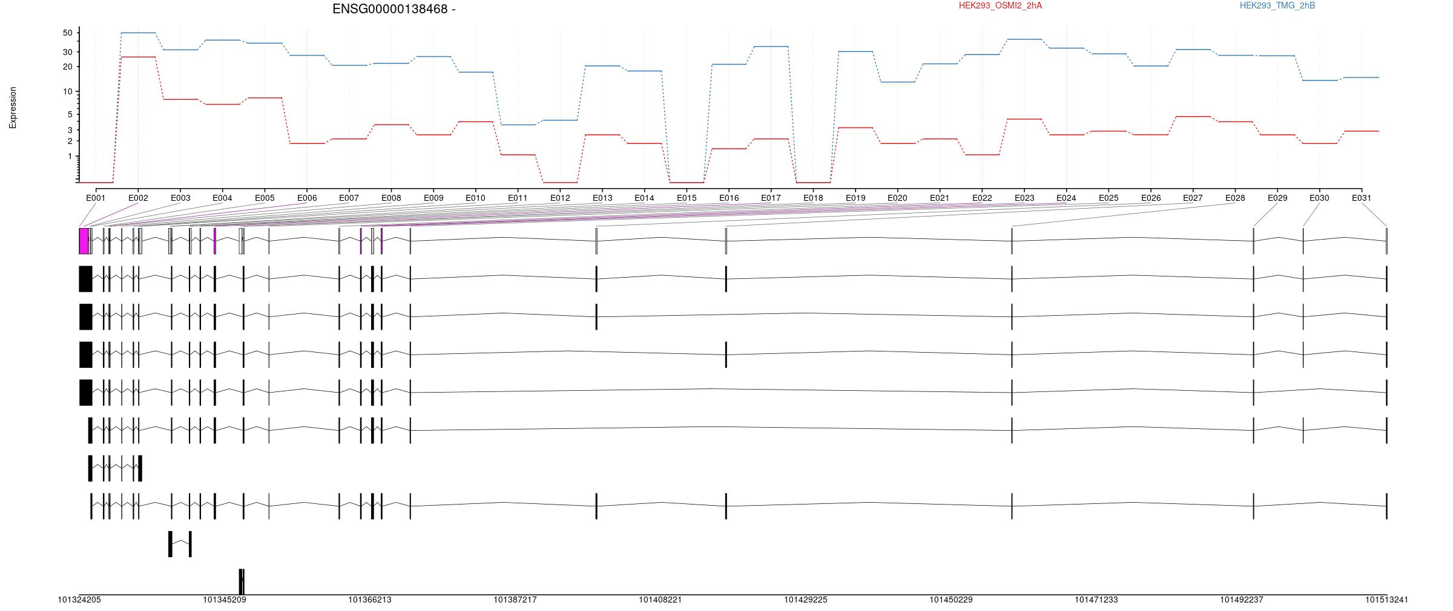This screenshot has width=1453, height=611.
Task: Click the blue expression segment above E023
Action: [x=1024, y=39]
